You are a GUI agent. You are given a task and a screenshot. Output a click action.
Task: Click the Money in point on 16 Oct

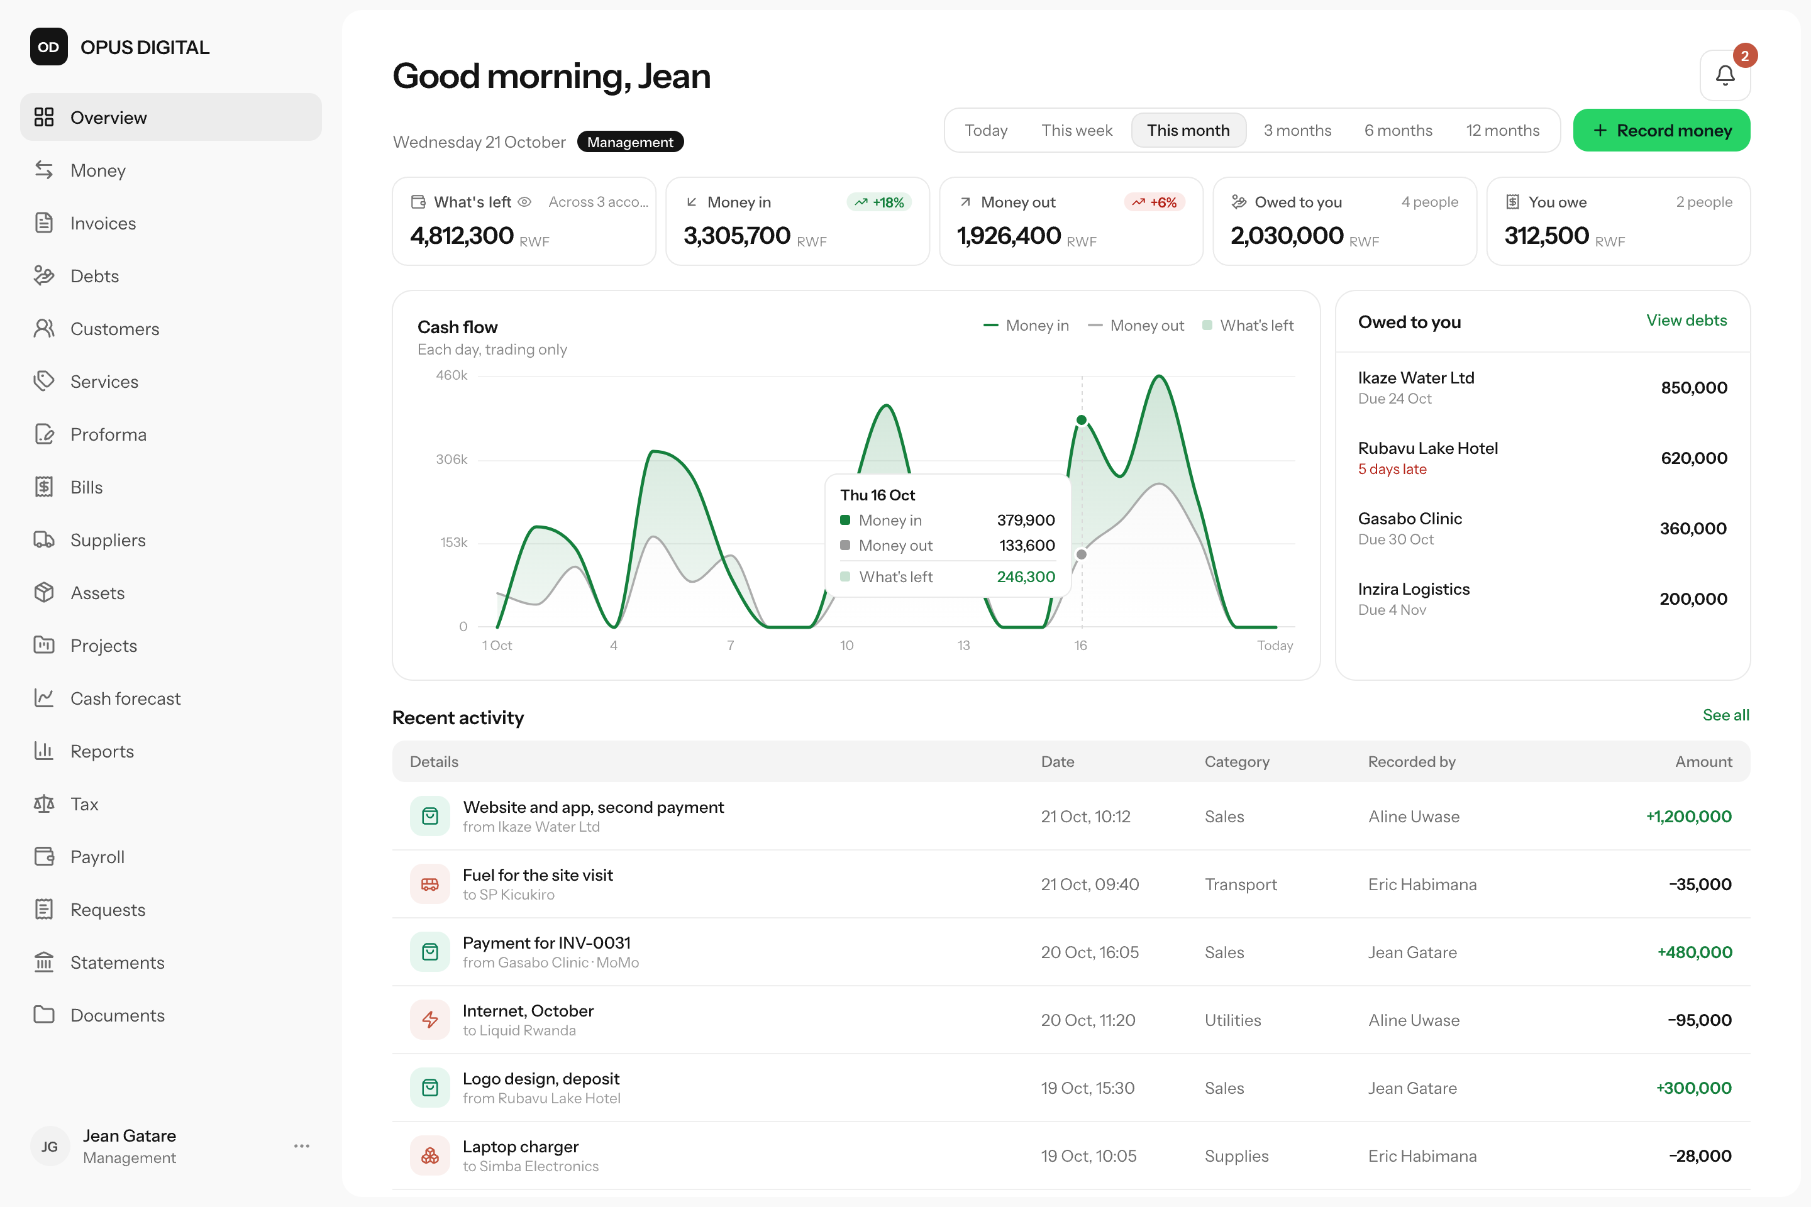pyautogui.click(x=1082, y=421)
